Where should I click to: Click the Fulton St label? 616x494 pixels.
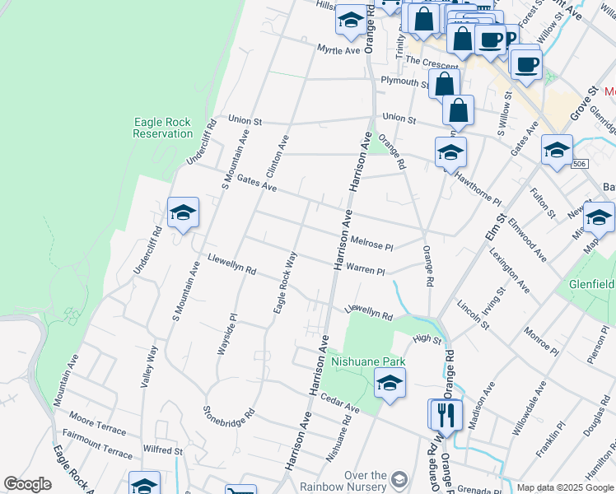coord(543,203)
